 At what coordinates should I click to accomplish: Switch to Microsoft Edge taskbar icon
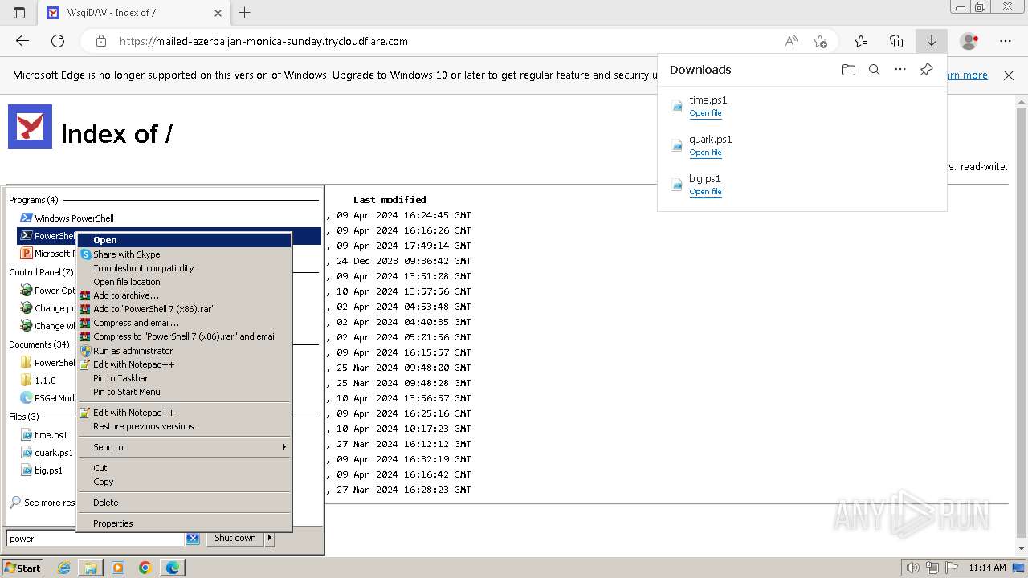pyautogui.click(x=173, y=568)
